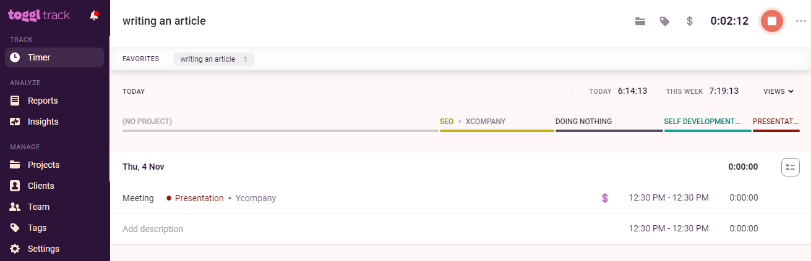
Task: Expand the Views dropdown
Action: pyautogui.click(x=778, y=91)
